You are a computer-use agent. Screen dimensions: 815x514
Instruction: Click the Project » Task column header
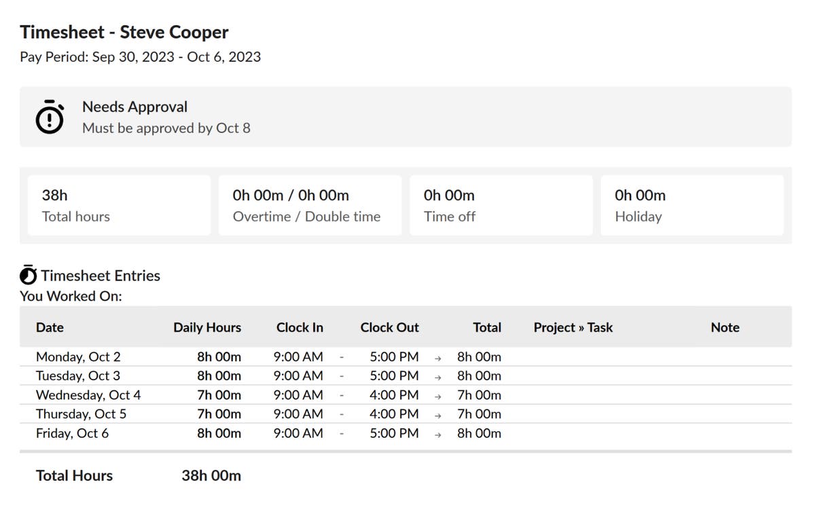pos(573,327)
